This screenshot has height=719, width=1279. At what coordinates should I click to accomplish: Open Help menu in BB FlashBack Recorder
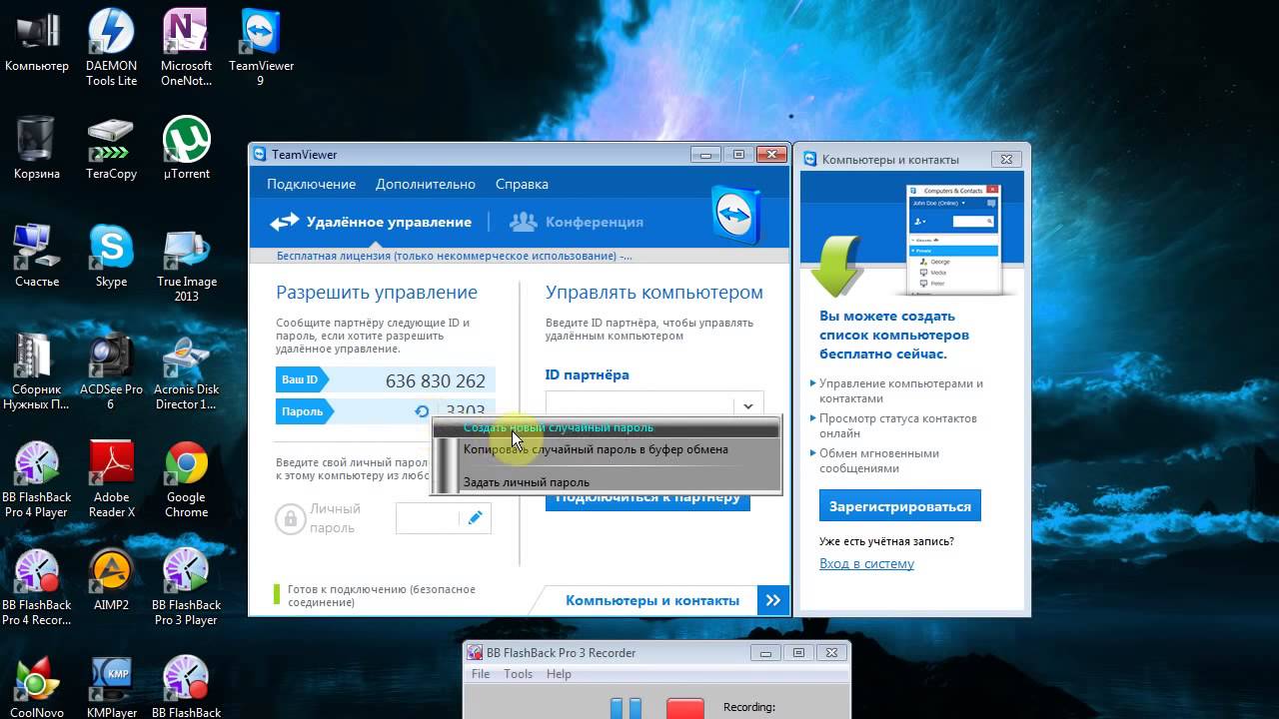coord(559,674)
